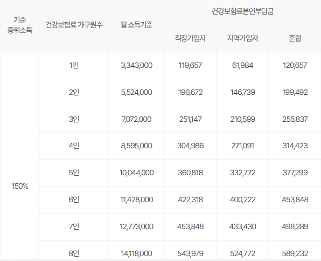The width and height of the screenshot is (321, 261).
Task: Select the 5인 household row label
Action: coord(74,173)
